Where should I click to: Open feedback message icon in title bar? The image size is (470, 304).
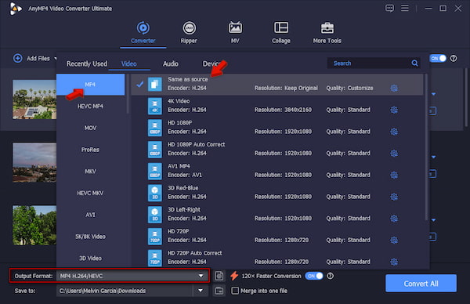pyautogui.click(x=389, y=8)
